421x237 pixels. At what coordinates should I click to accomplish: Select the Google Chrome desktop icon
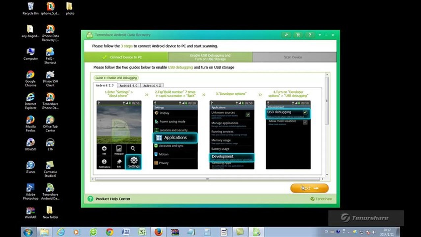pos(30,78)
